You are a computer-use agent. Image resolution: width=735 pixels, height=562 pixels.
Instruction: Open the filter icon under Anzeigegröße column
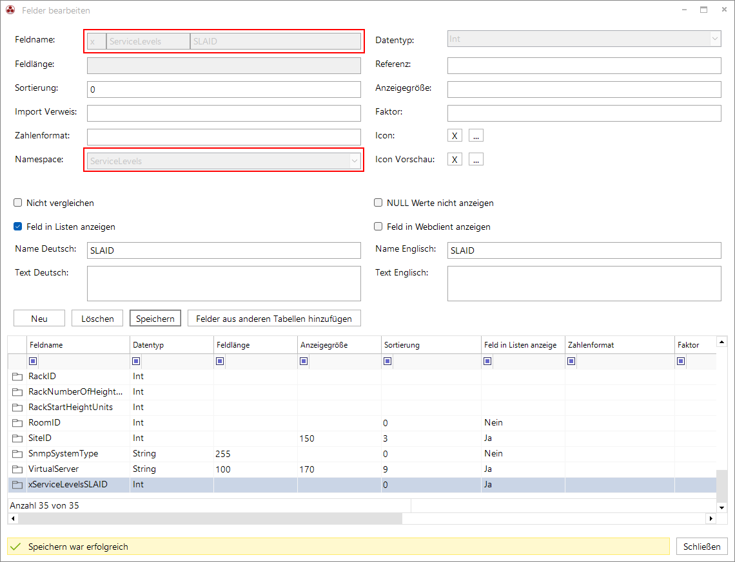[304, 361]
